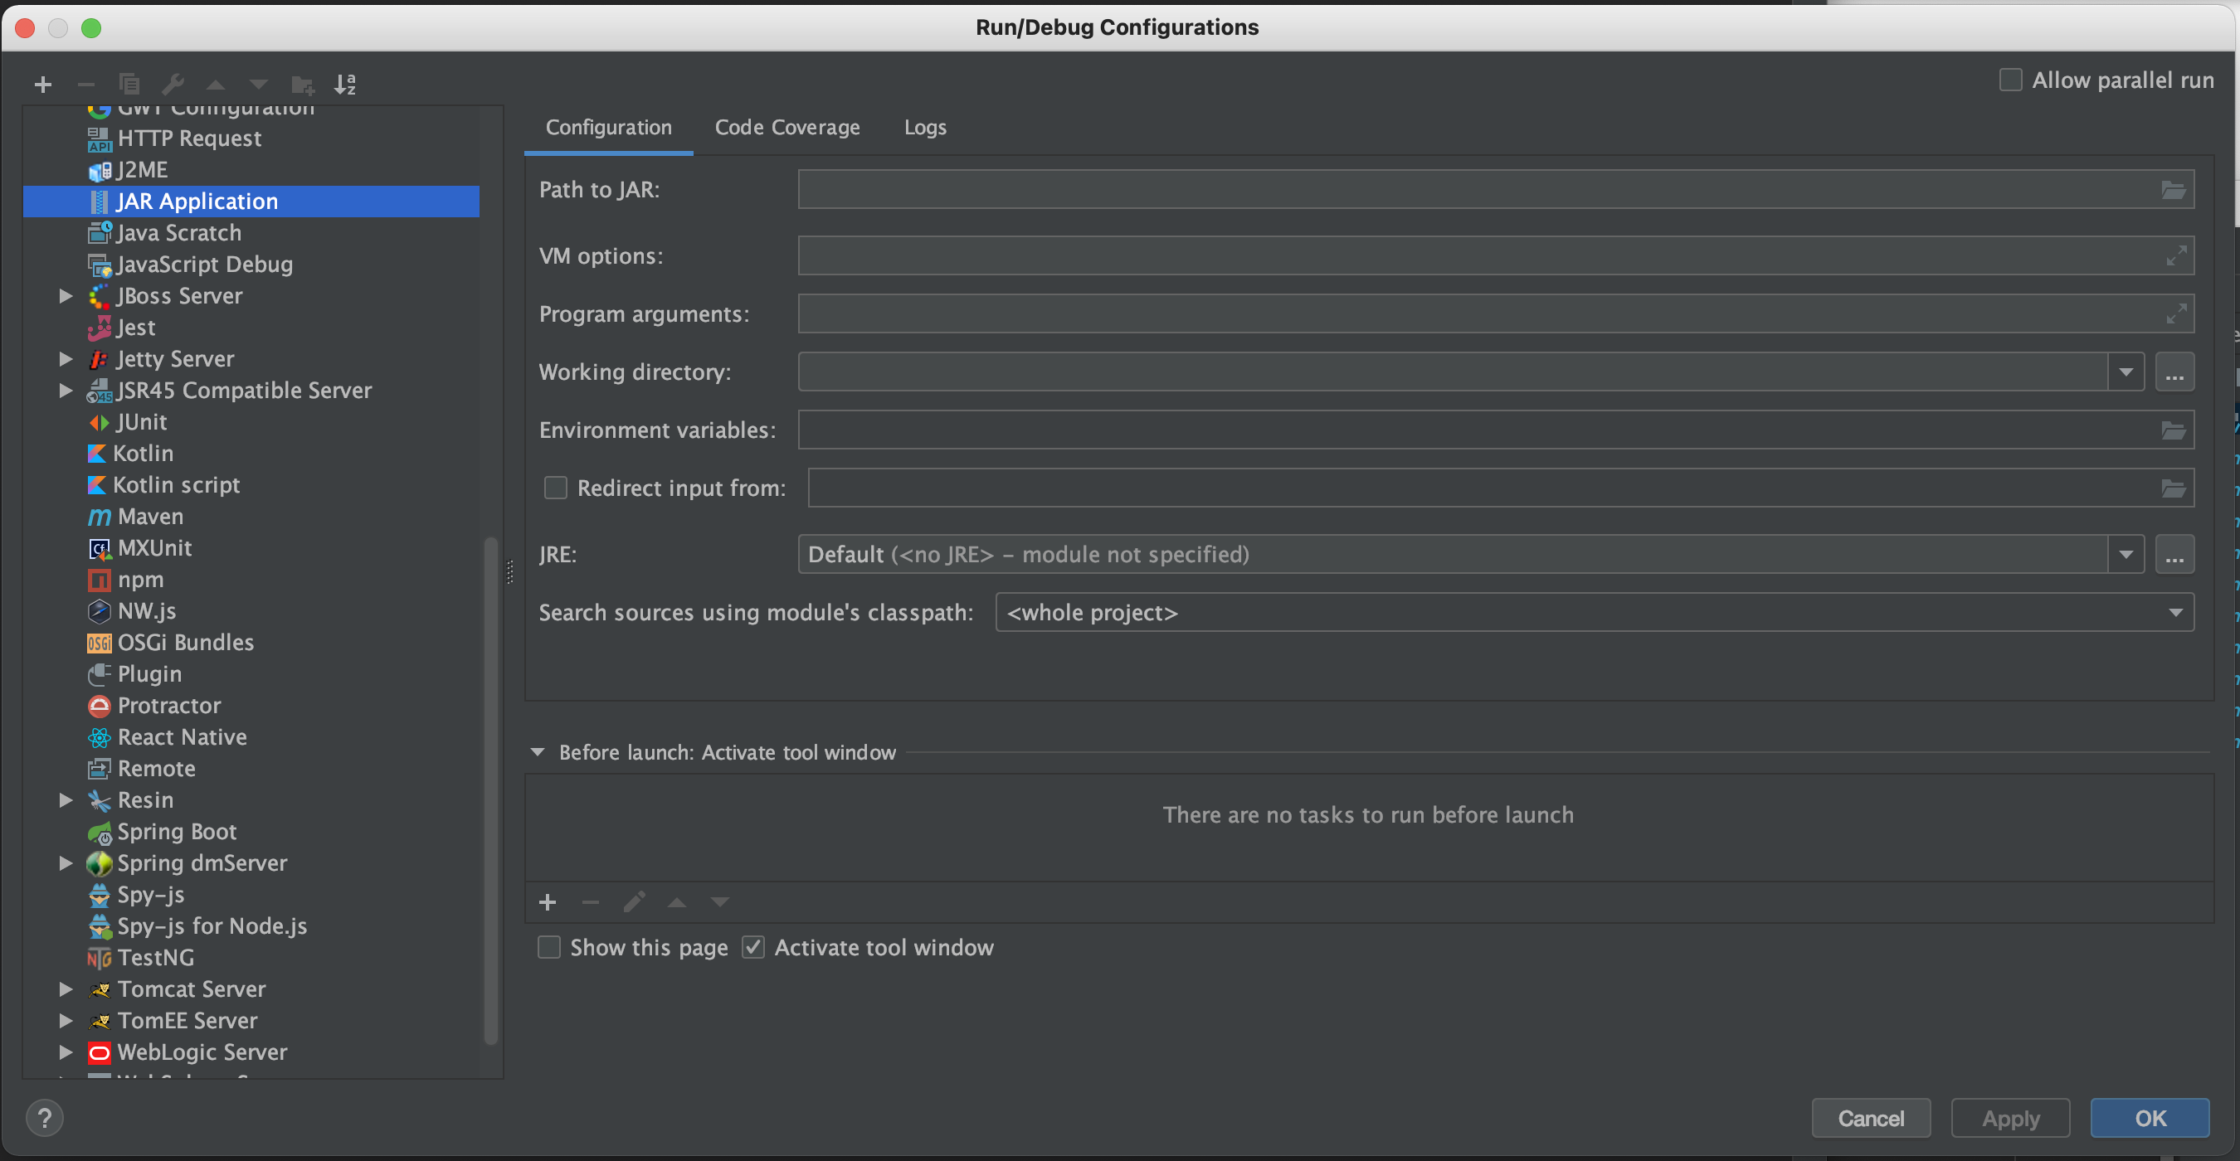
Task: Enable Allow parallel run checkbox
Action: [2010, 80]
